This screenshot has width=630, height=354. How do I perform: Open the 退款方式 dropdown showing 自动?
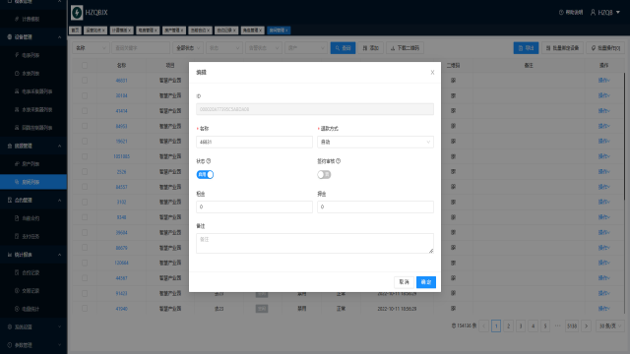pos(375,142)
